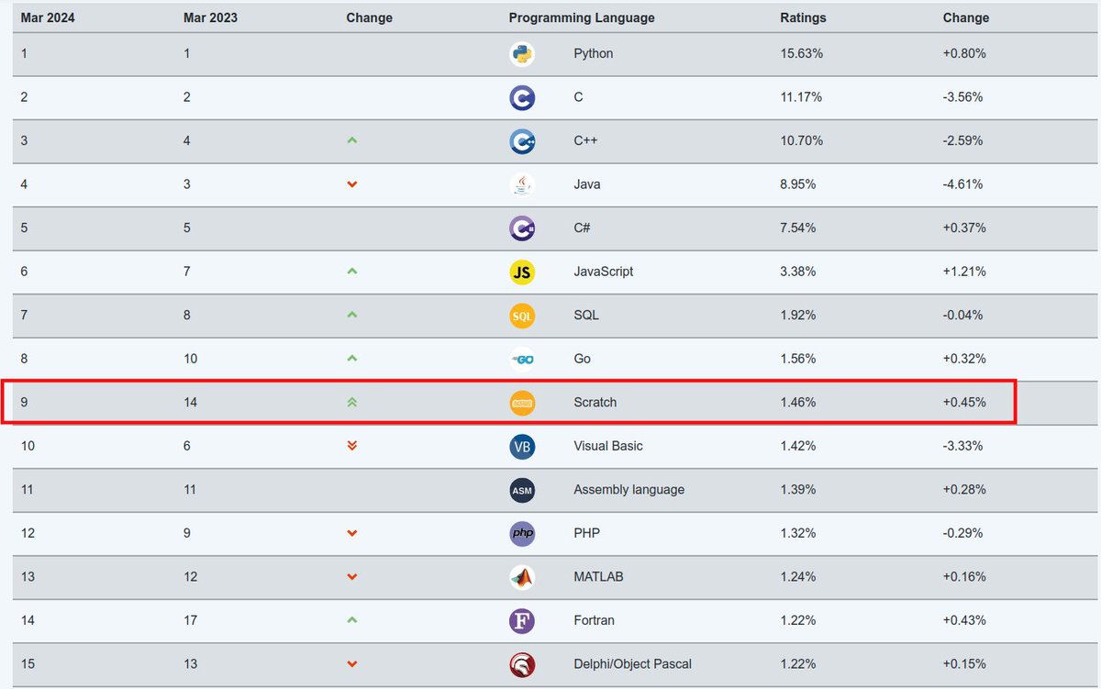
Task: Click the 10.70% rating value
Action: [x=802, y=141]
